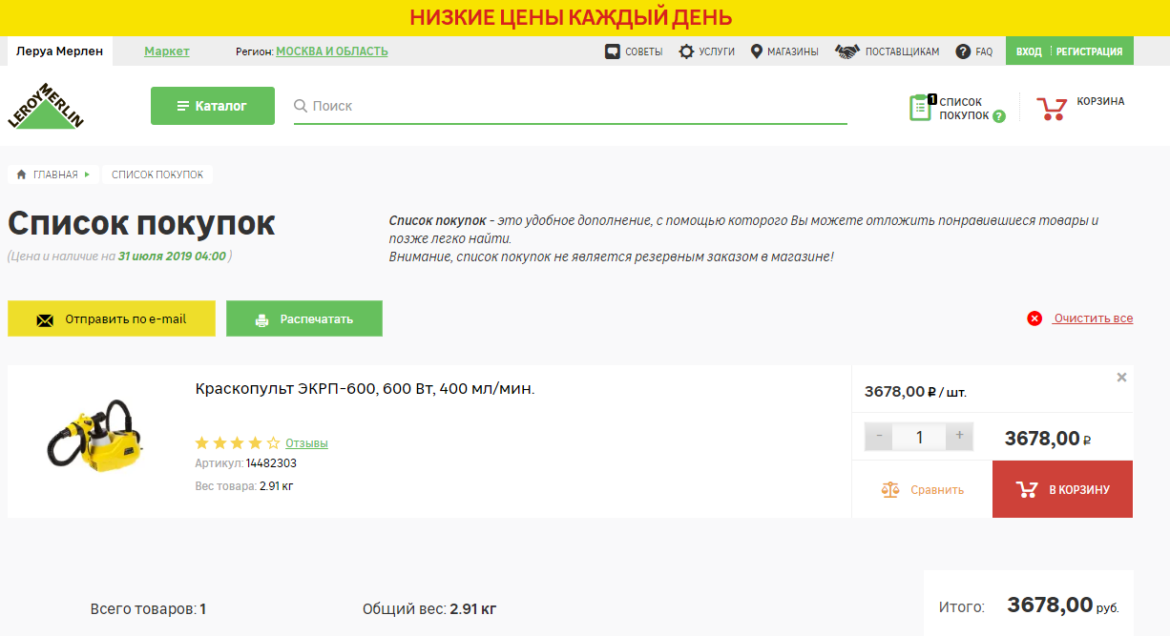This screenshot has width=1170, height=636.
Task: Open the shopping list clipboard icon
Action: pos(921,108)
